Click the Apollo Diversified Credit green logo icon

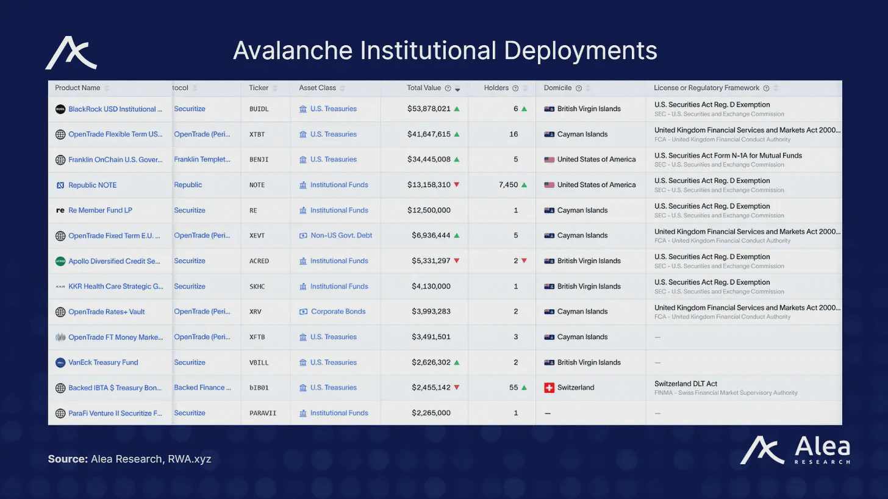click(60, 261)
